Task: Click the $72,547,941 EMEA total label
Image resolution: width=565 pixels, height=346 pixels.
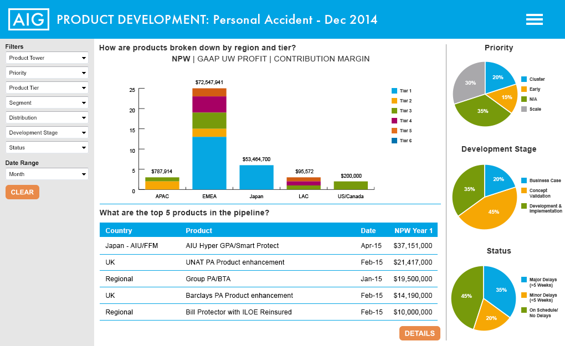Action: 209,82
